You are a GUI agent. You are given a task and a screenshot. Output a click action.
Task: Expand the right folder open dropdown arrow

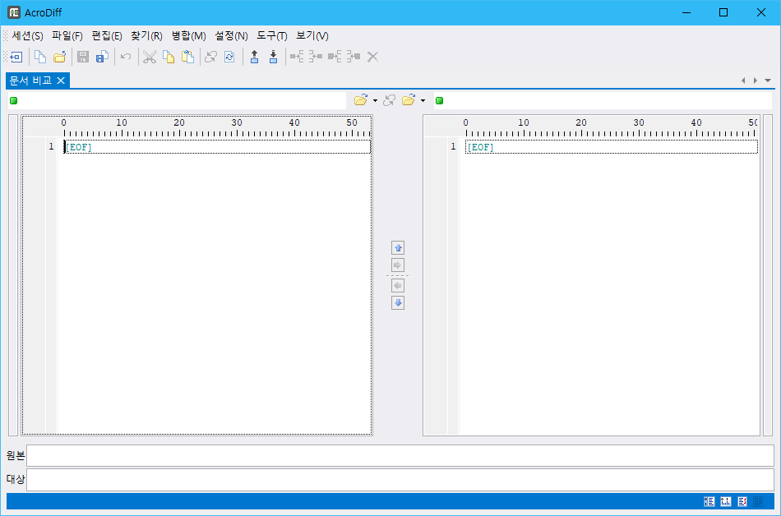point(423,101)
